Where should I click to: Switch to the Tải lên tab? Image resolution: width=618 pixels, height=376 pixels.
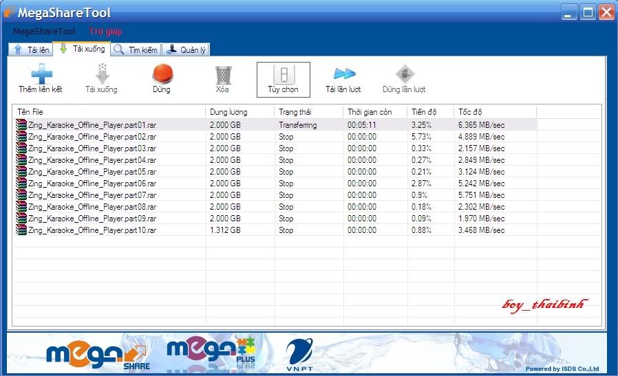pyautogui.click(x=31, y=49)
